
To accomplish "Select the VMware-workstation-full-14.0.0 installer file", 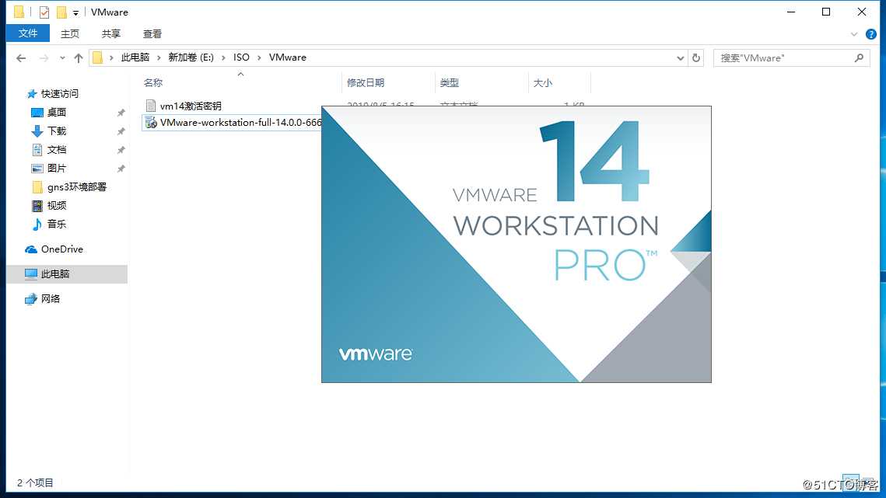I will pos(240,123).
